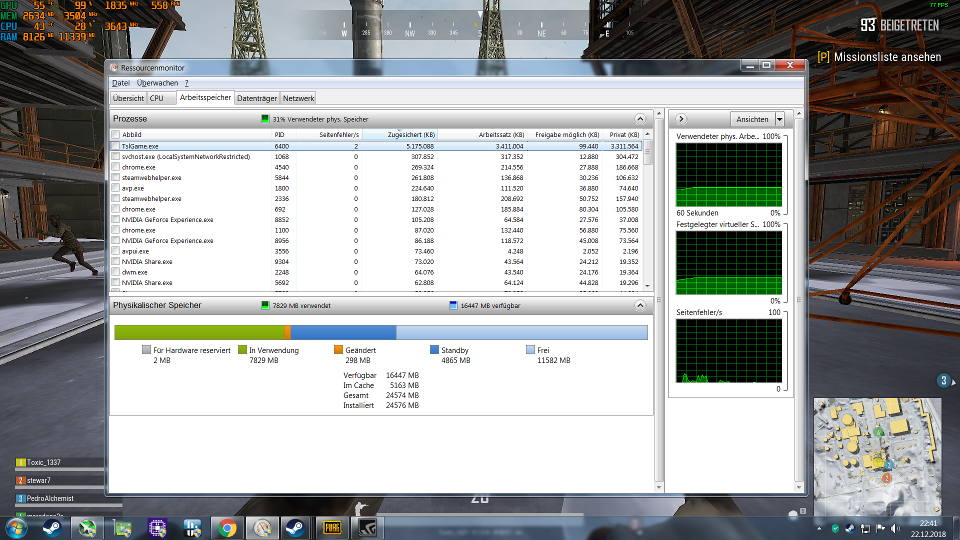Click the volume speaker tray icon
This screenshot has width=960, height=540.
click(894, 528)
